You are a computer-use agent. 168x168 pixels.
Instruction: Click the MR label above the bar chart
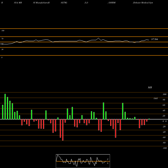pyautogui.click(x=150, y=87)
